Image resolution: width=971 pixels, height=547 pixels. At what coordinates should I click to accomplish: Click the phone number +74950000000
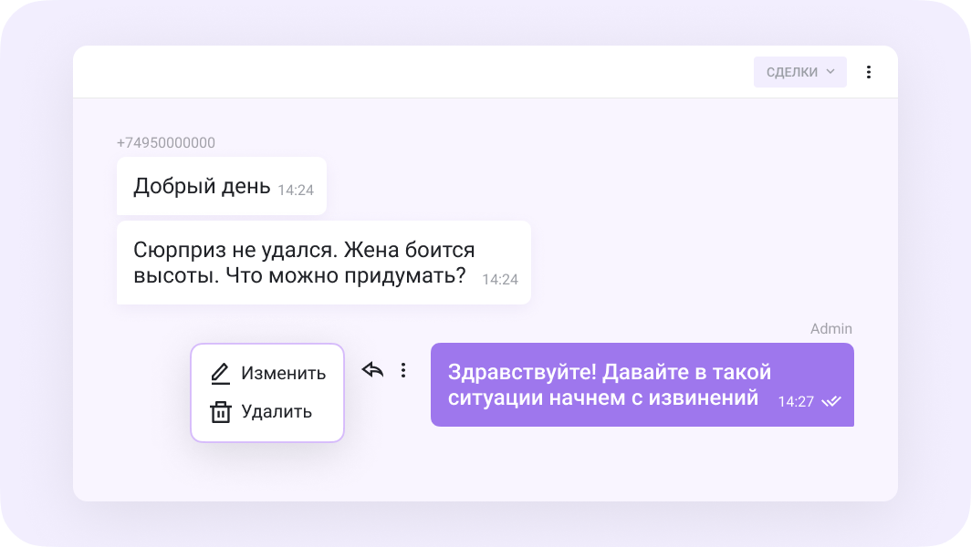(x=166, y=143)
